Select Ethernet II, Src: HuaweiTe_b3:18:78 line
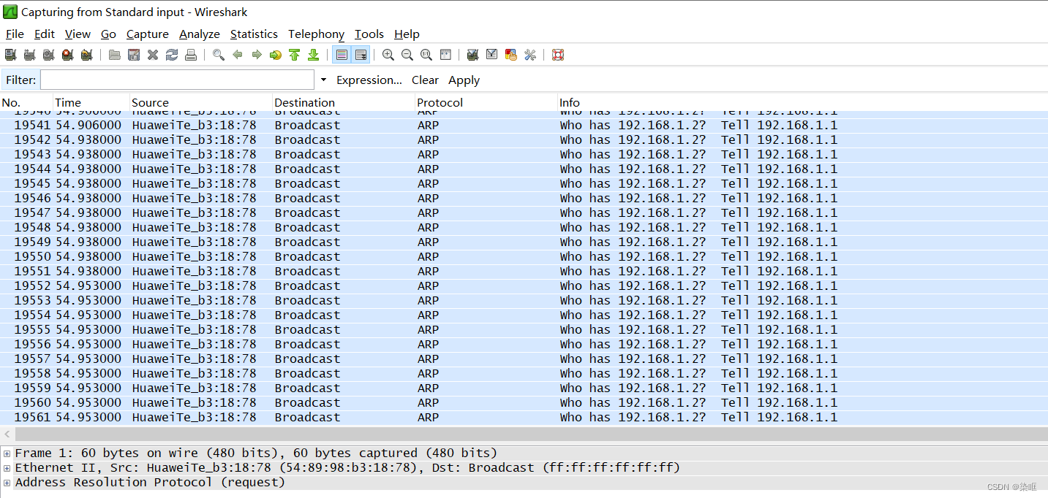This screenshot has width=1048, height=498. coord(524,467)
